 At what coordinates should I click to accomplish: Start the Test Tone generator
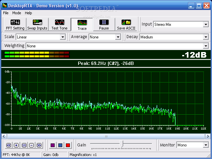click(x=60, y=25)
